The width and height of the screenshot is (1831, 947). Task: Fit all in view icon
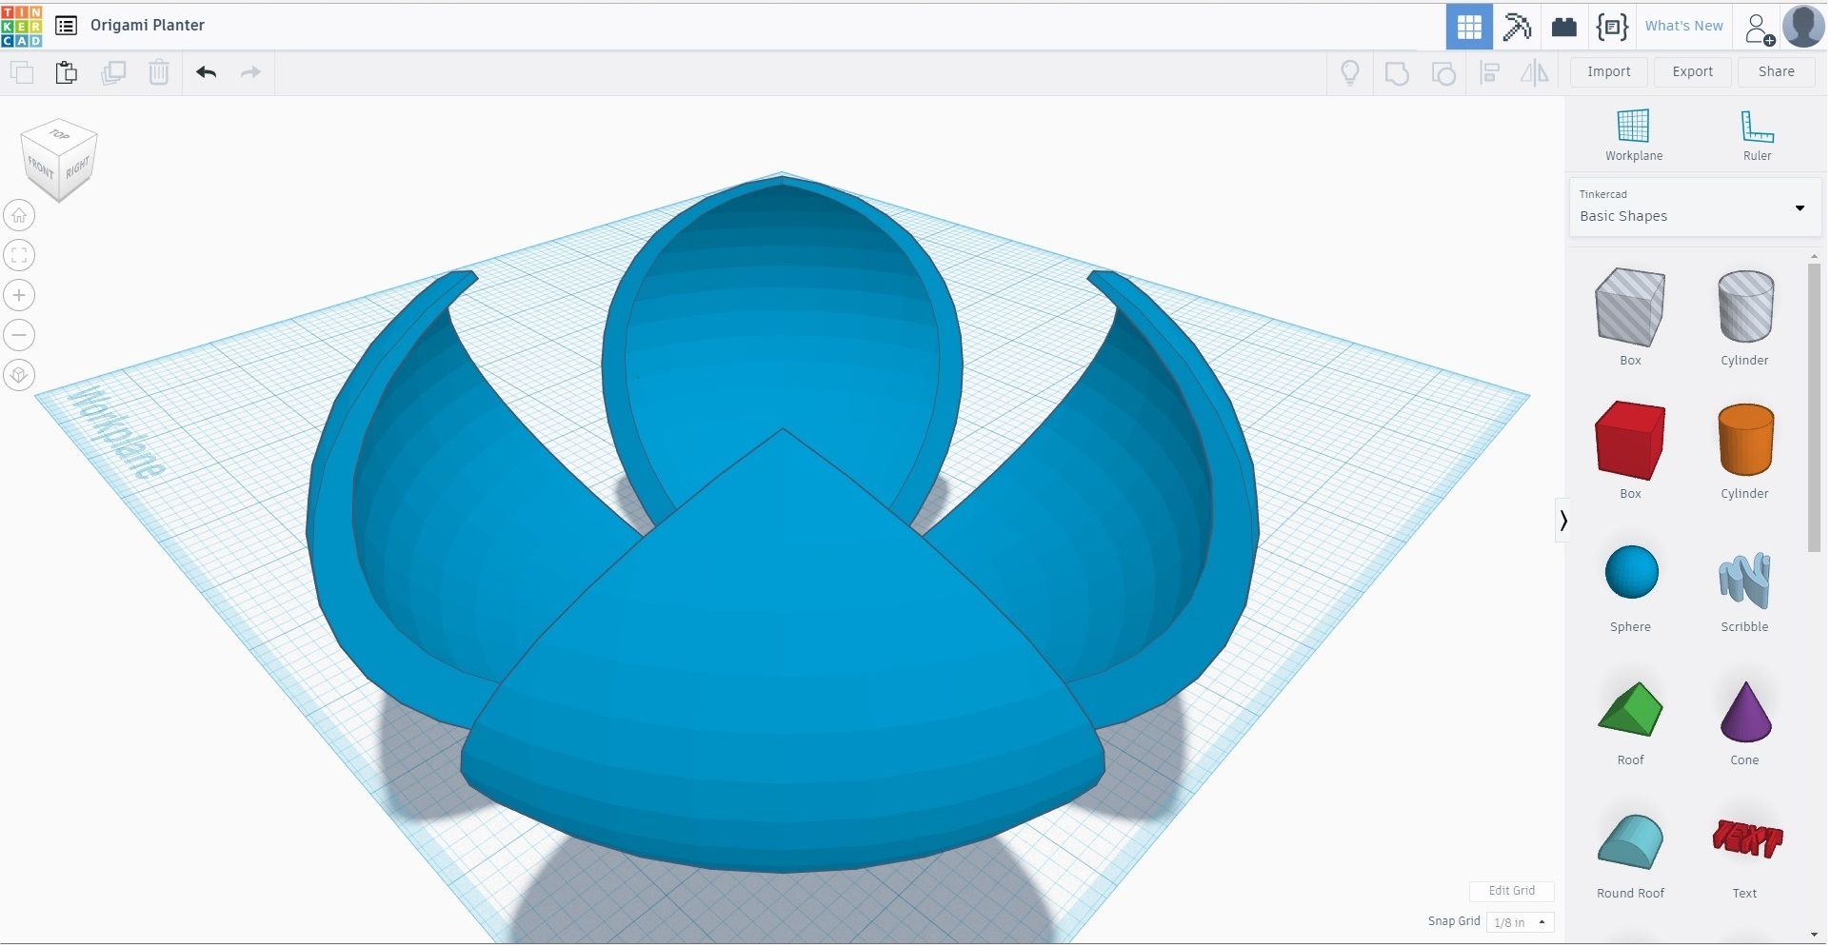pos(19,256)
